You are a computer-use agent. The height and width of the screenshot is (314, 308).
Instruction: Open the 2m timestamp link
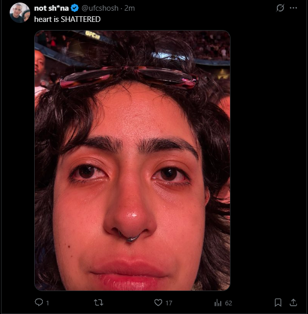click(x=130, y=8)
